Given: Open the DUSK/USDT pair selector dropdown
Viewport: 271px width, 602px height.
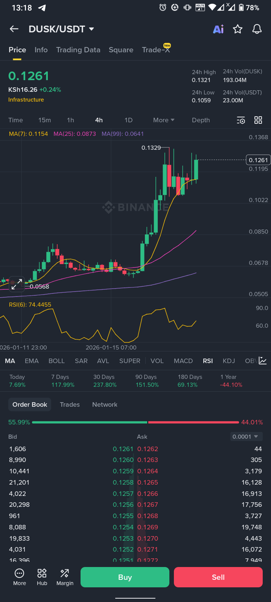Looking at the screenshot, I should 61,29.
